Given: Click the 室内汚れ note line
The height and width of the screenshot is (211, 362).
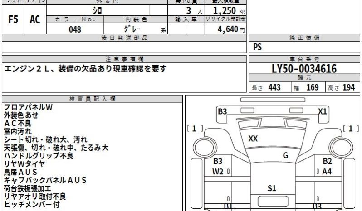Looking at the screenshot, I should click(18, 131).
